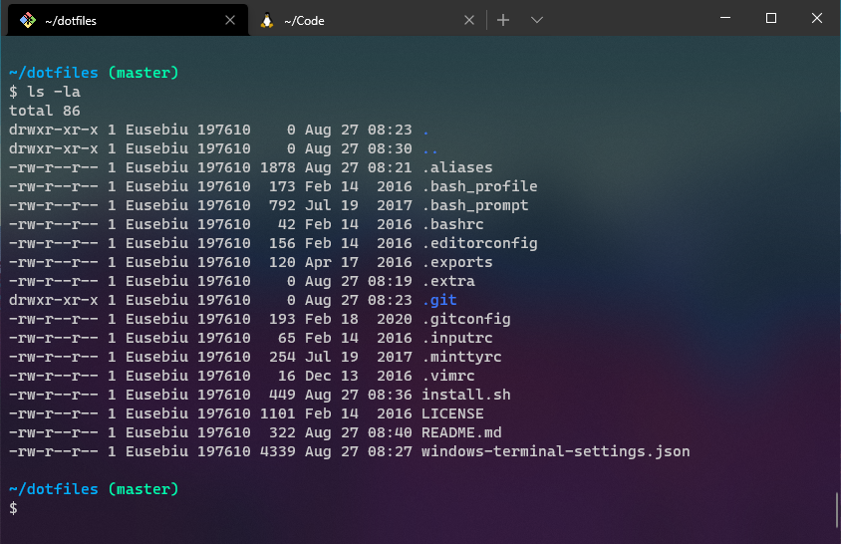Image resolution: width=841 pixels, height=544 pixels.
Task: Click 'Apr 17' date in .exports row
Action: pos(332,262)
